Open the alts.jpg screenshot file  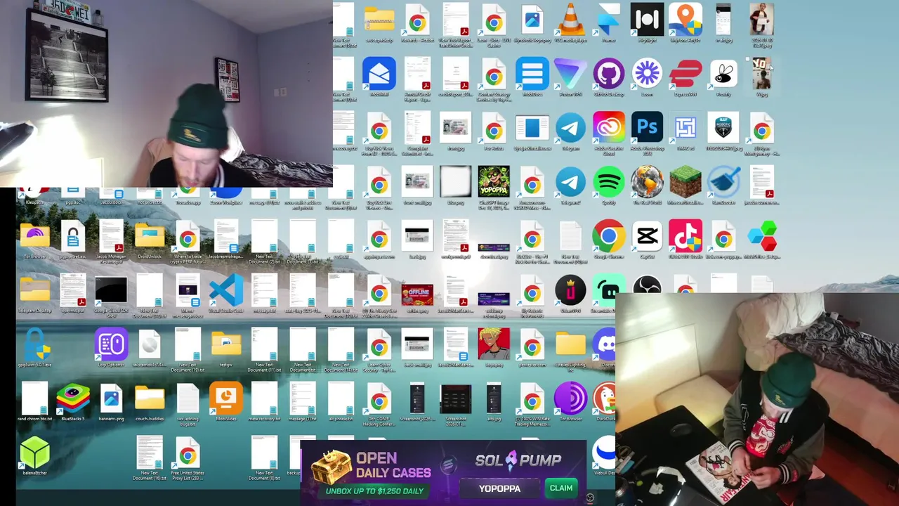coord(494,398)
